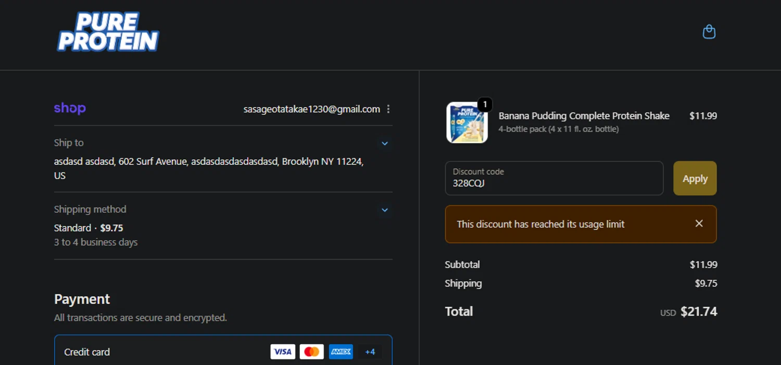Click the Shipping method label
Viewport: 781px width, 365px height.
tap(90, 209)
